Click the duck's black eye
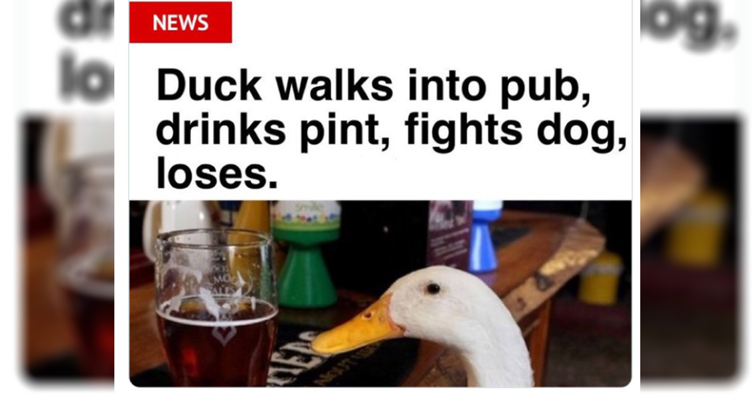The height and width of the screenshot is (395, 754). tap(433, 288)
